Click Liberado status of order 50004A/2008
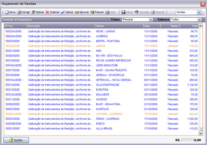This screenshot has width=207, height=145. pos(173,114)
